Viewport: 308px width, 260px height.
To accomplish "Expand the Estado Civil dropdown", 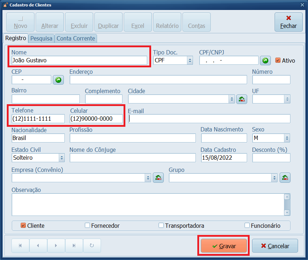I will click(x=62, y=158).
